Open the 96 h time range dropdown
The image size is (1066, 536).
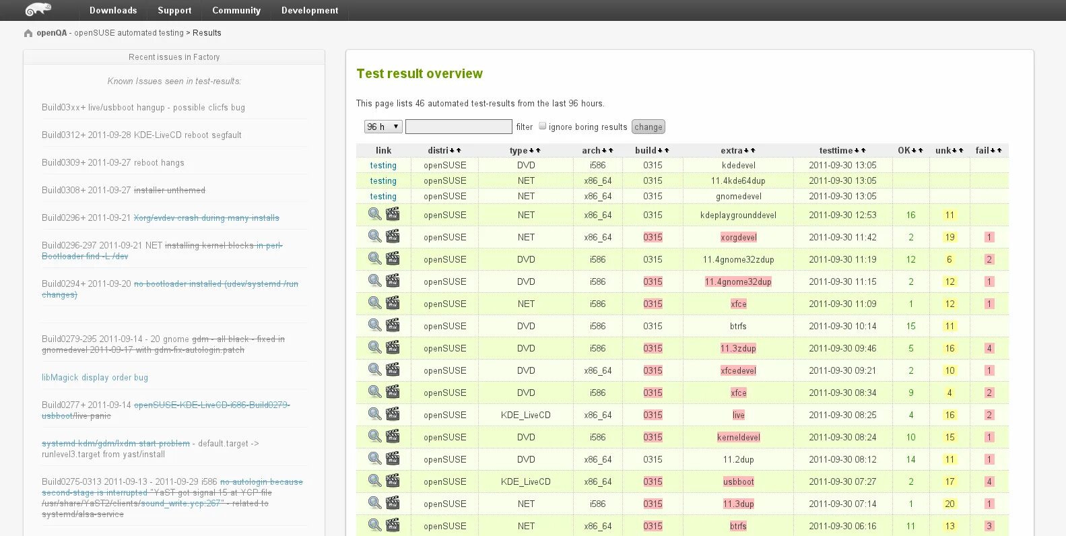tap(383, 127)
